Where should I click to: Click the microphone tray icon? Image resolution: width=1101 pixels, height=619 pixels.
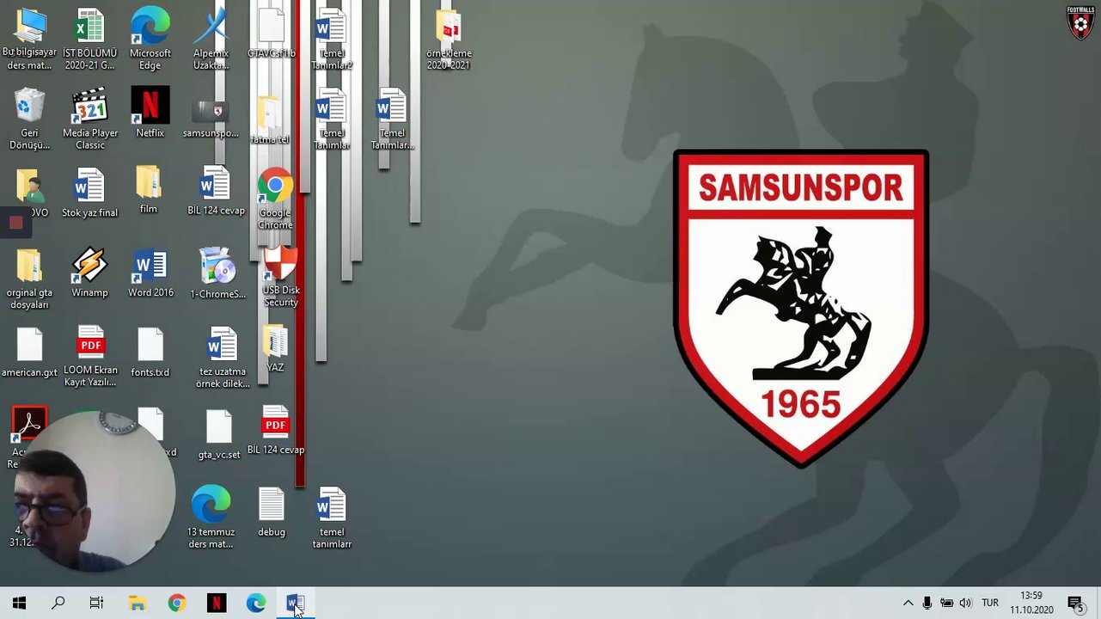(927, 604)
